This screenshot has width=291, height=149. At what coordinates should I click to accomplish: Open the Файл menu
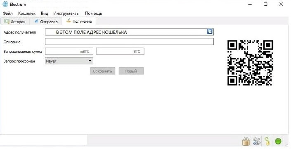point(8,13)
